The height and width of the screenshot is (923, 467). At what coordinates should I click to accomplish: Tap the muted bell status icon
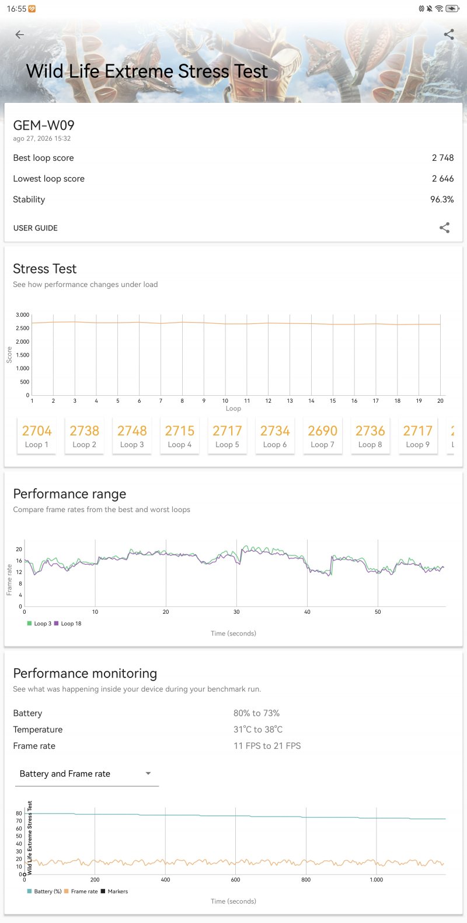coord(430,9)
